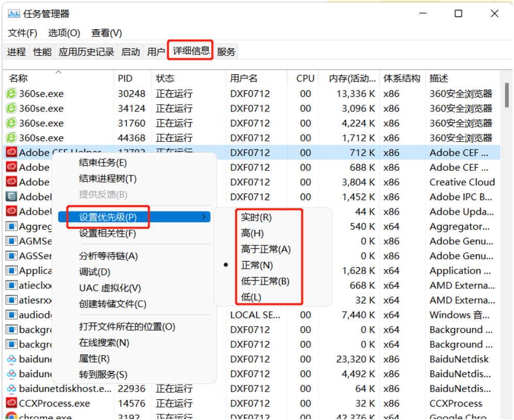Open the 选项(O) menu
Image resolution: width=514 pixels, height=420 pixels.
64,33
